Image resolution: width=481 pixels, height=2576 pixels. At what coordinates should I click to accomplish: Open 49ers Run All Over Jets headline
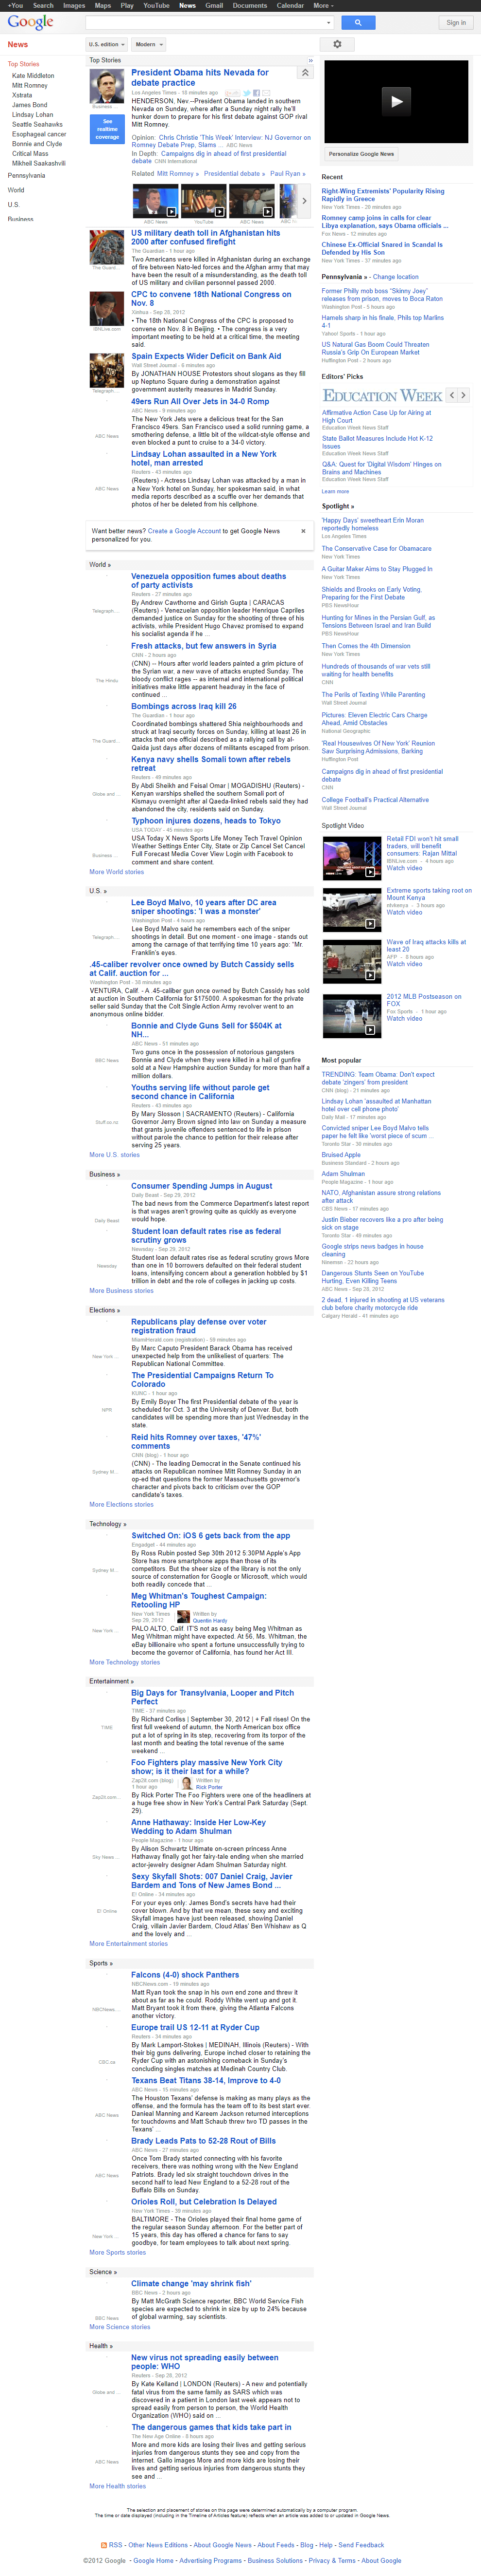[x=201, y=402]
